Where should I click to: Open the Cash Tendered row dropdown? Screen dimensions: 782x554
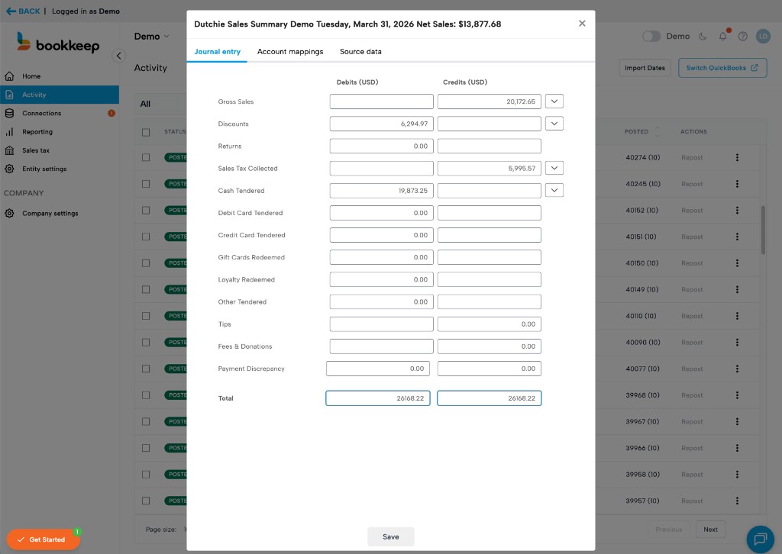tap(554, 191)
